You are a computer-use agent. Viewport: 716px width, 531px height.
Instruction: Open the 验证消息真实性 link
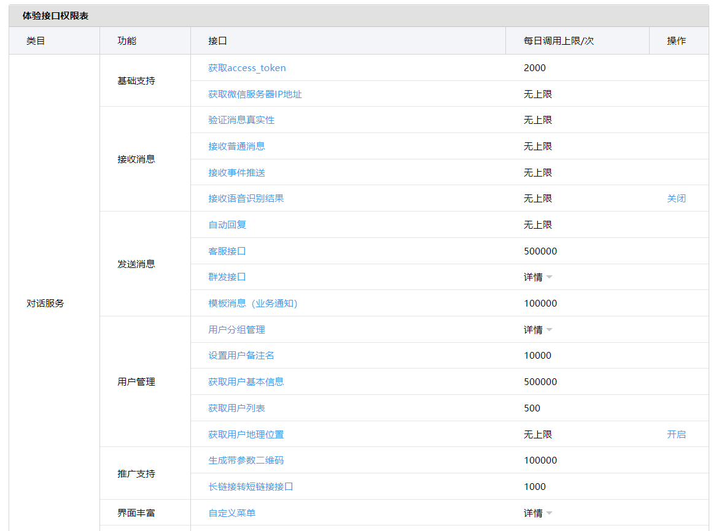[241, 120]
